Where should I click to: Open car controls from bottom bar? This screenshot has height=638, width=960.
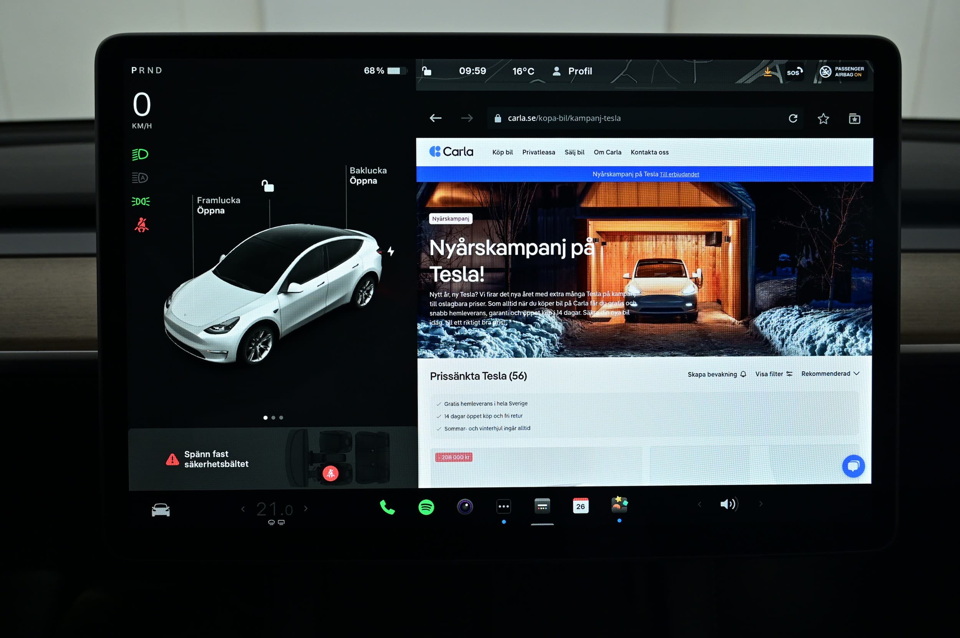click(x=161, y=510)
